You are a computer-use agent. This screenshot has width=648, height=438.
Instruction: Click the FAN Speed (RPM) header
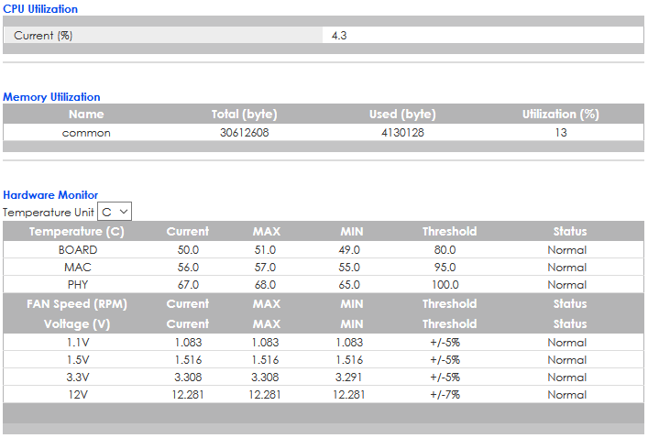coord(77,303)
